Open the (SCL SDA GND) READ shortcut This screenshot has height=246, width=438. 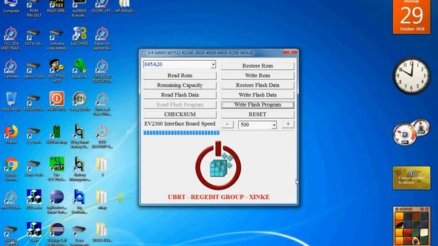[11, 38]
